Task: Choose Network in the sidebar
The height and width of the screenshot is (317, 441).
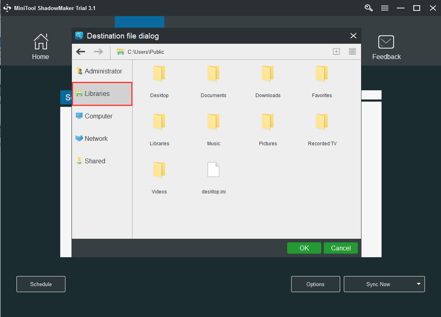Action: (x=96, y=138)
